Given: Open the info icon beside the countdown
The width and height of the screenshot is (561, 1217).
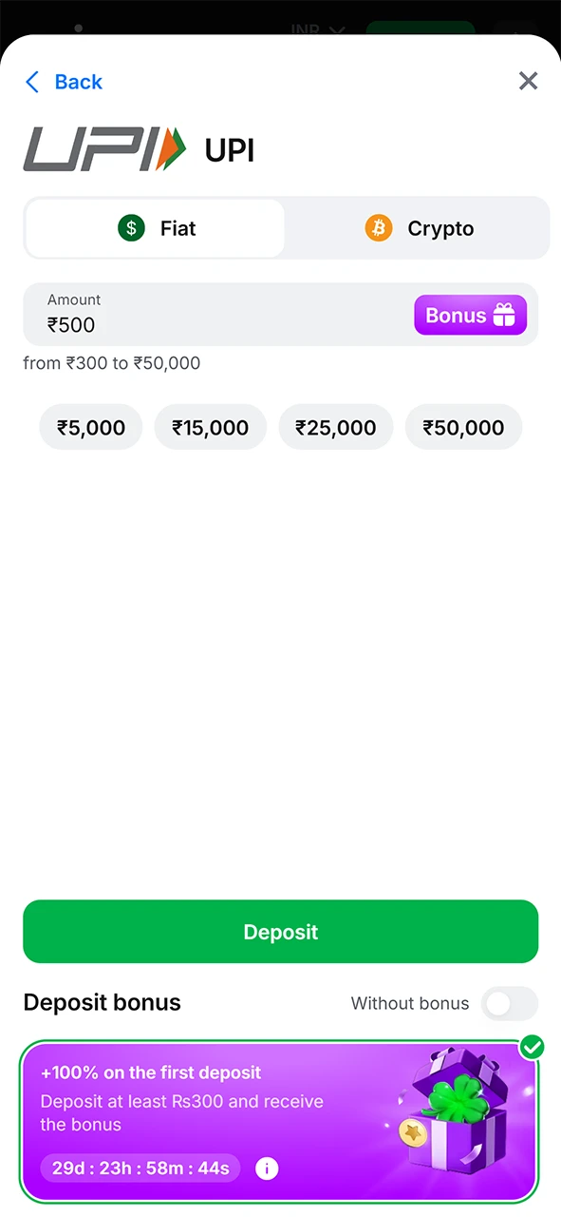Looking at the screenshot, I should 267,1168.
